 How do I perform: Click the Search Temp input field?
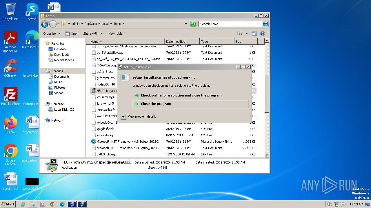tap(230, 24)
